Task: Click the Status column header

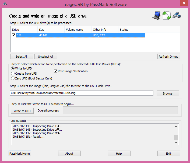Action: 132,30
